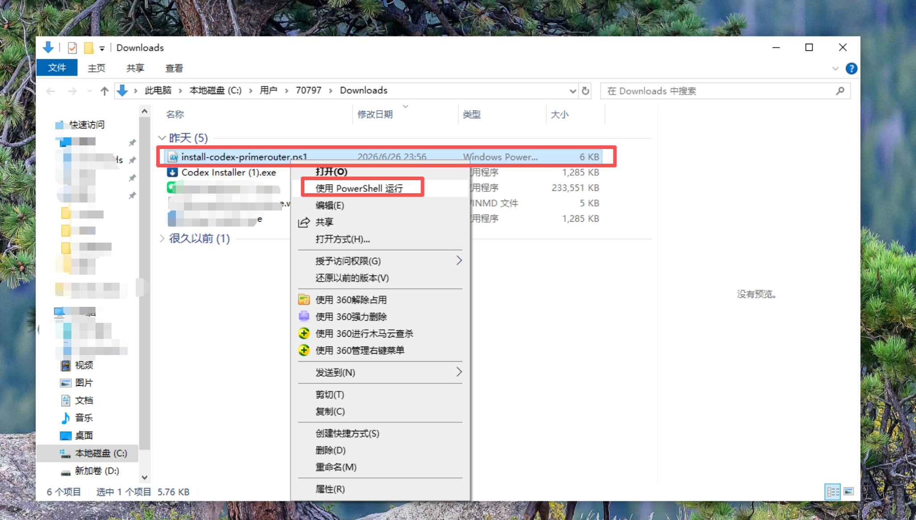Choose 属性(R) from the context menu
Image resolution: width=916 pixels, height=520 pixels.
click(x=380, y=489)
